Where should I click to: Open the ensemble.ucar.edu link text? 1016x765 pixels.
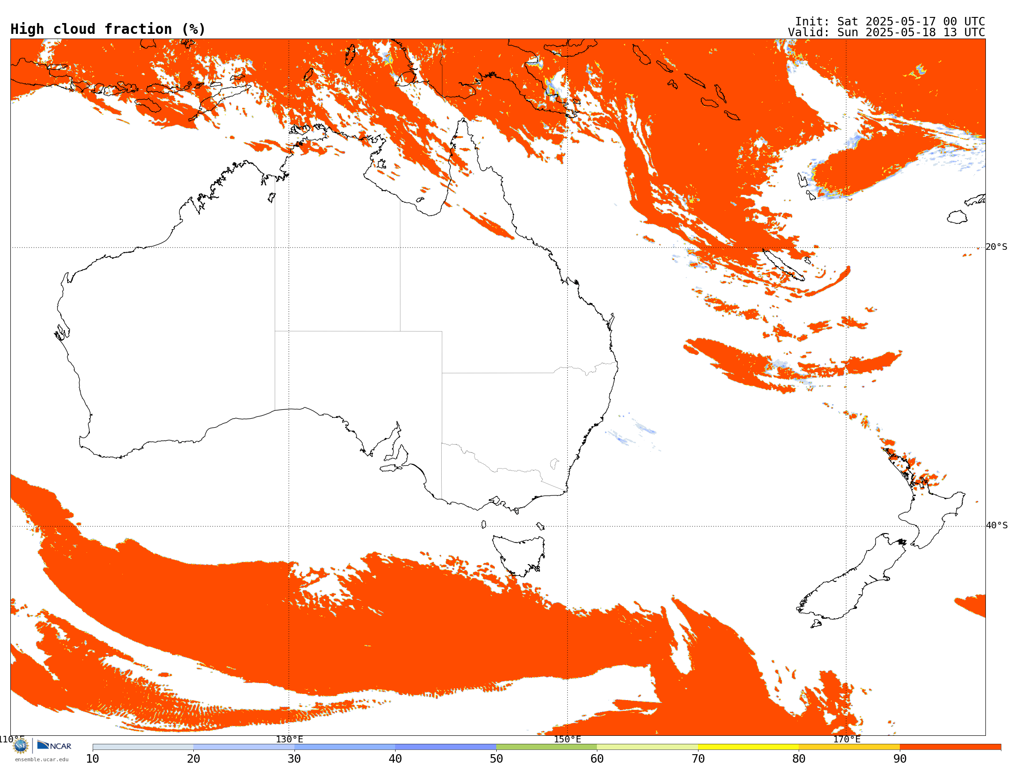[41, 759]
